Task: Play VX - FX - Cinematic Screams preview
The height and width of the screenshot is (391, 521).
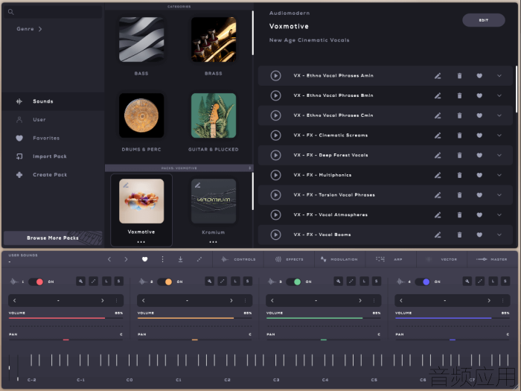Action: (x=275, y=136)
